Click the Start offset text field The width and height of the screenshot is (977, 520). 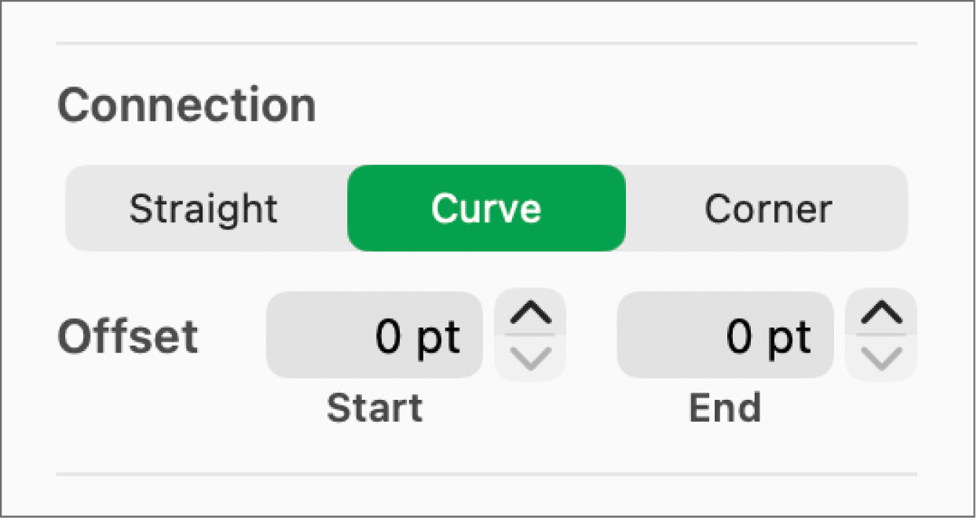375,336
